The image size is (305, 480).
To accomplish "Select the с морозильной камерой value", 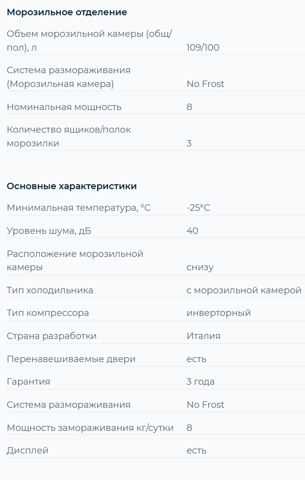I will [244, 290].
